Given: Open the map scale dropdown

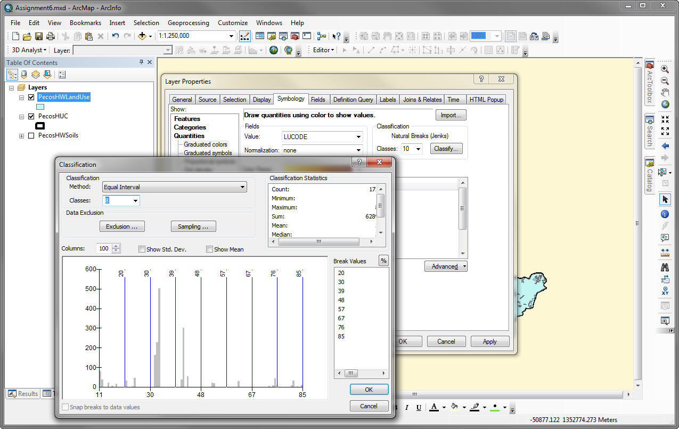Looking at the screenshot, I should tap(232, 36).
